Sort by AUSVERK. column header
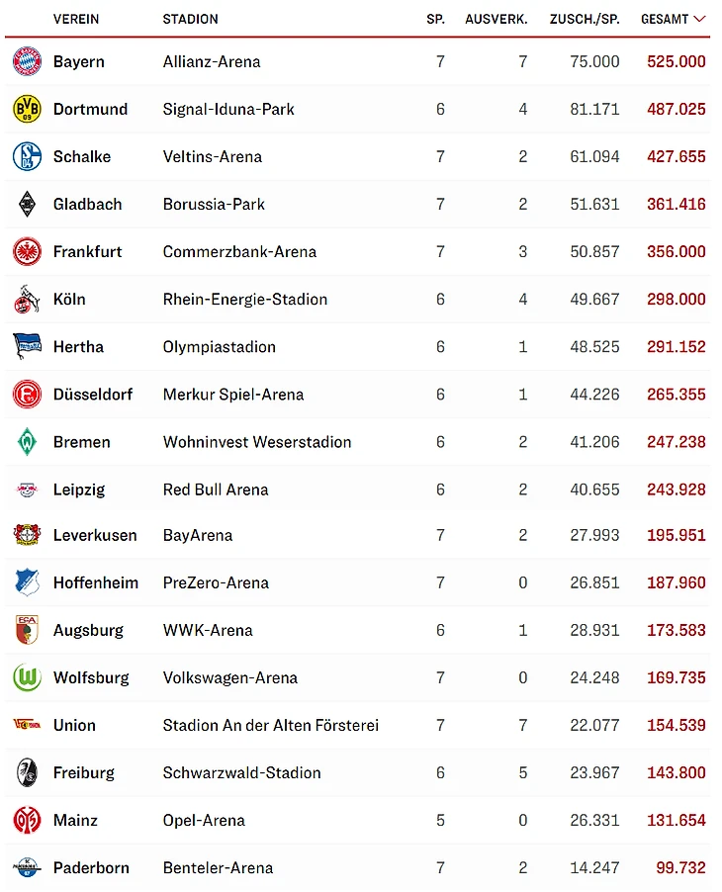The width and height of the screenshot is (722, 892). [496, 19]
